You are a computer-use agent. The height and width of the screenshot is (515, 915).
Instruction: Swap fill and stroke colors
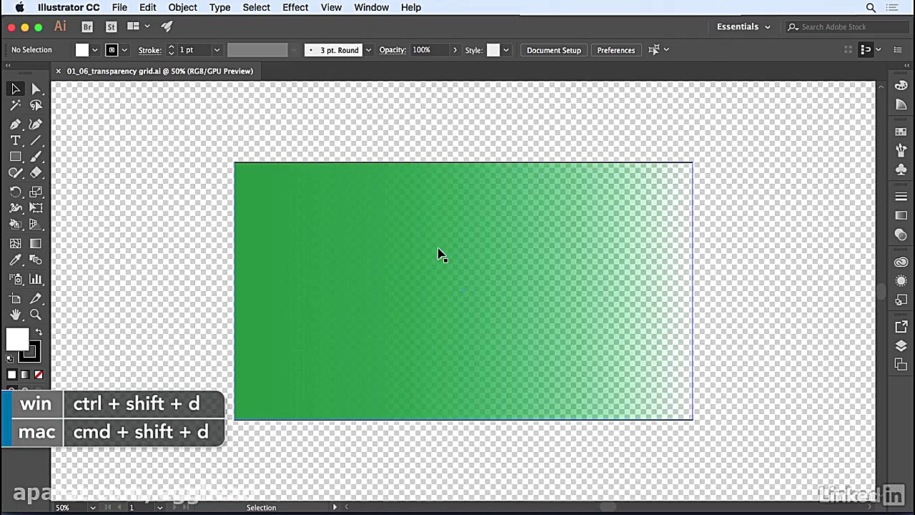coord(39,330)
